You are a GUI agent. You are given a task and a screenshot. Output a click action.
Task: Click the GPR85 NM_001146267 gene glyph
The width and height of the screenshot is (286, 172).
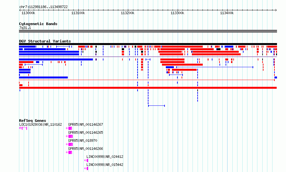pos(69,128)
